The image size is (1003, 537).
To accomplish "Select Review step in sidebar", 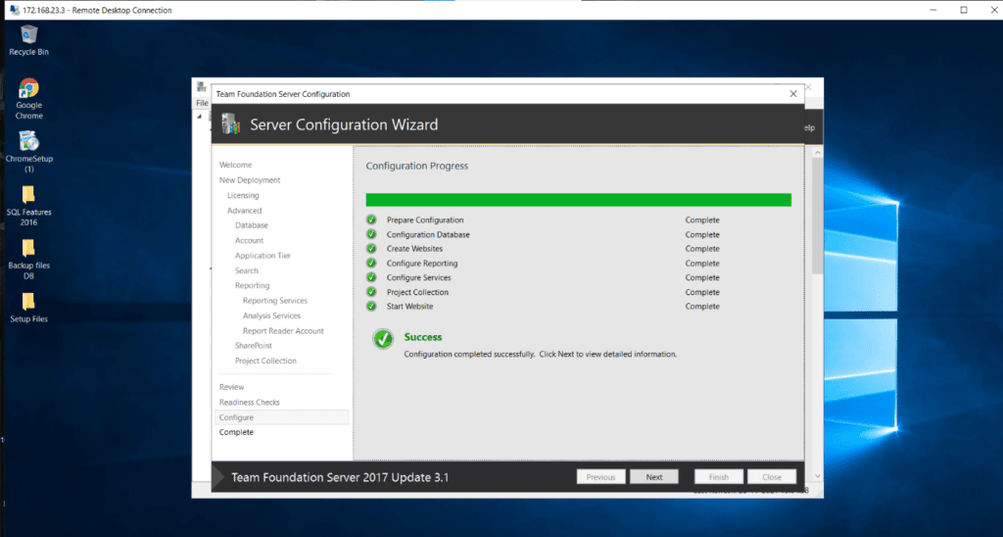I will [x=231, y=387].
